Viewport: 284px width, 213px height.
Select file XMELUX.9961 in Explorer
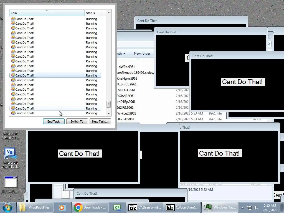[x=126, y=90]
